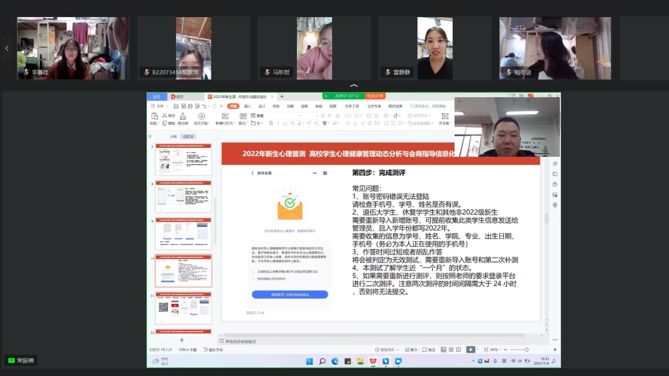Switch to slide sorter grid view icon

451,350
